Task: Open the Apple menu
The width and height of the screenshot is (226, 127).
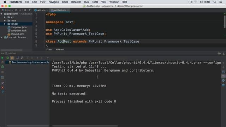Action: coord(5,2)
